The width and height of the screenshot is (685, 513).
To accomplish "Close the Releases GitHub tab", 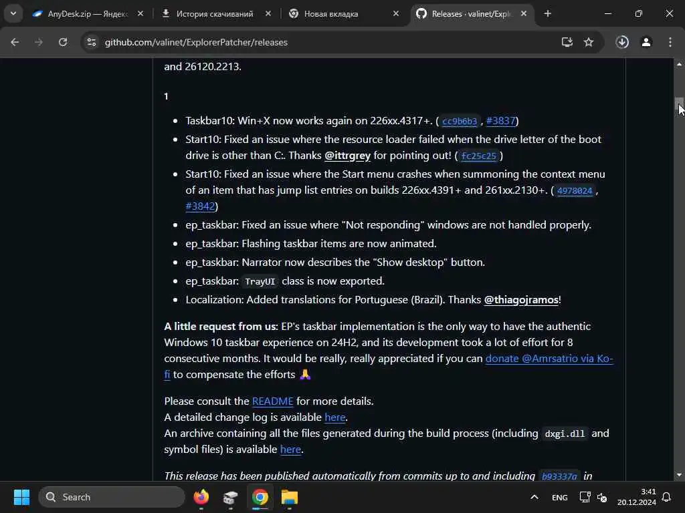I will [524, 14].
